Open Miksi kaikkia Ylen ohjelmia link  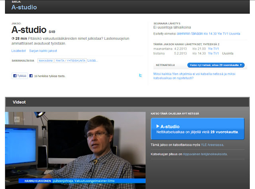[194, 76]
